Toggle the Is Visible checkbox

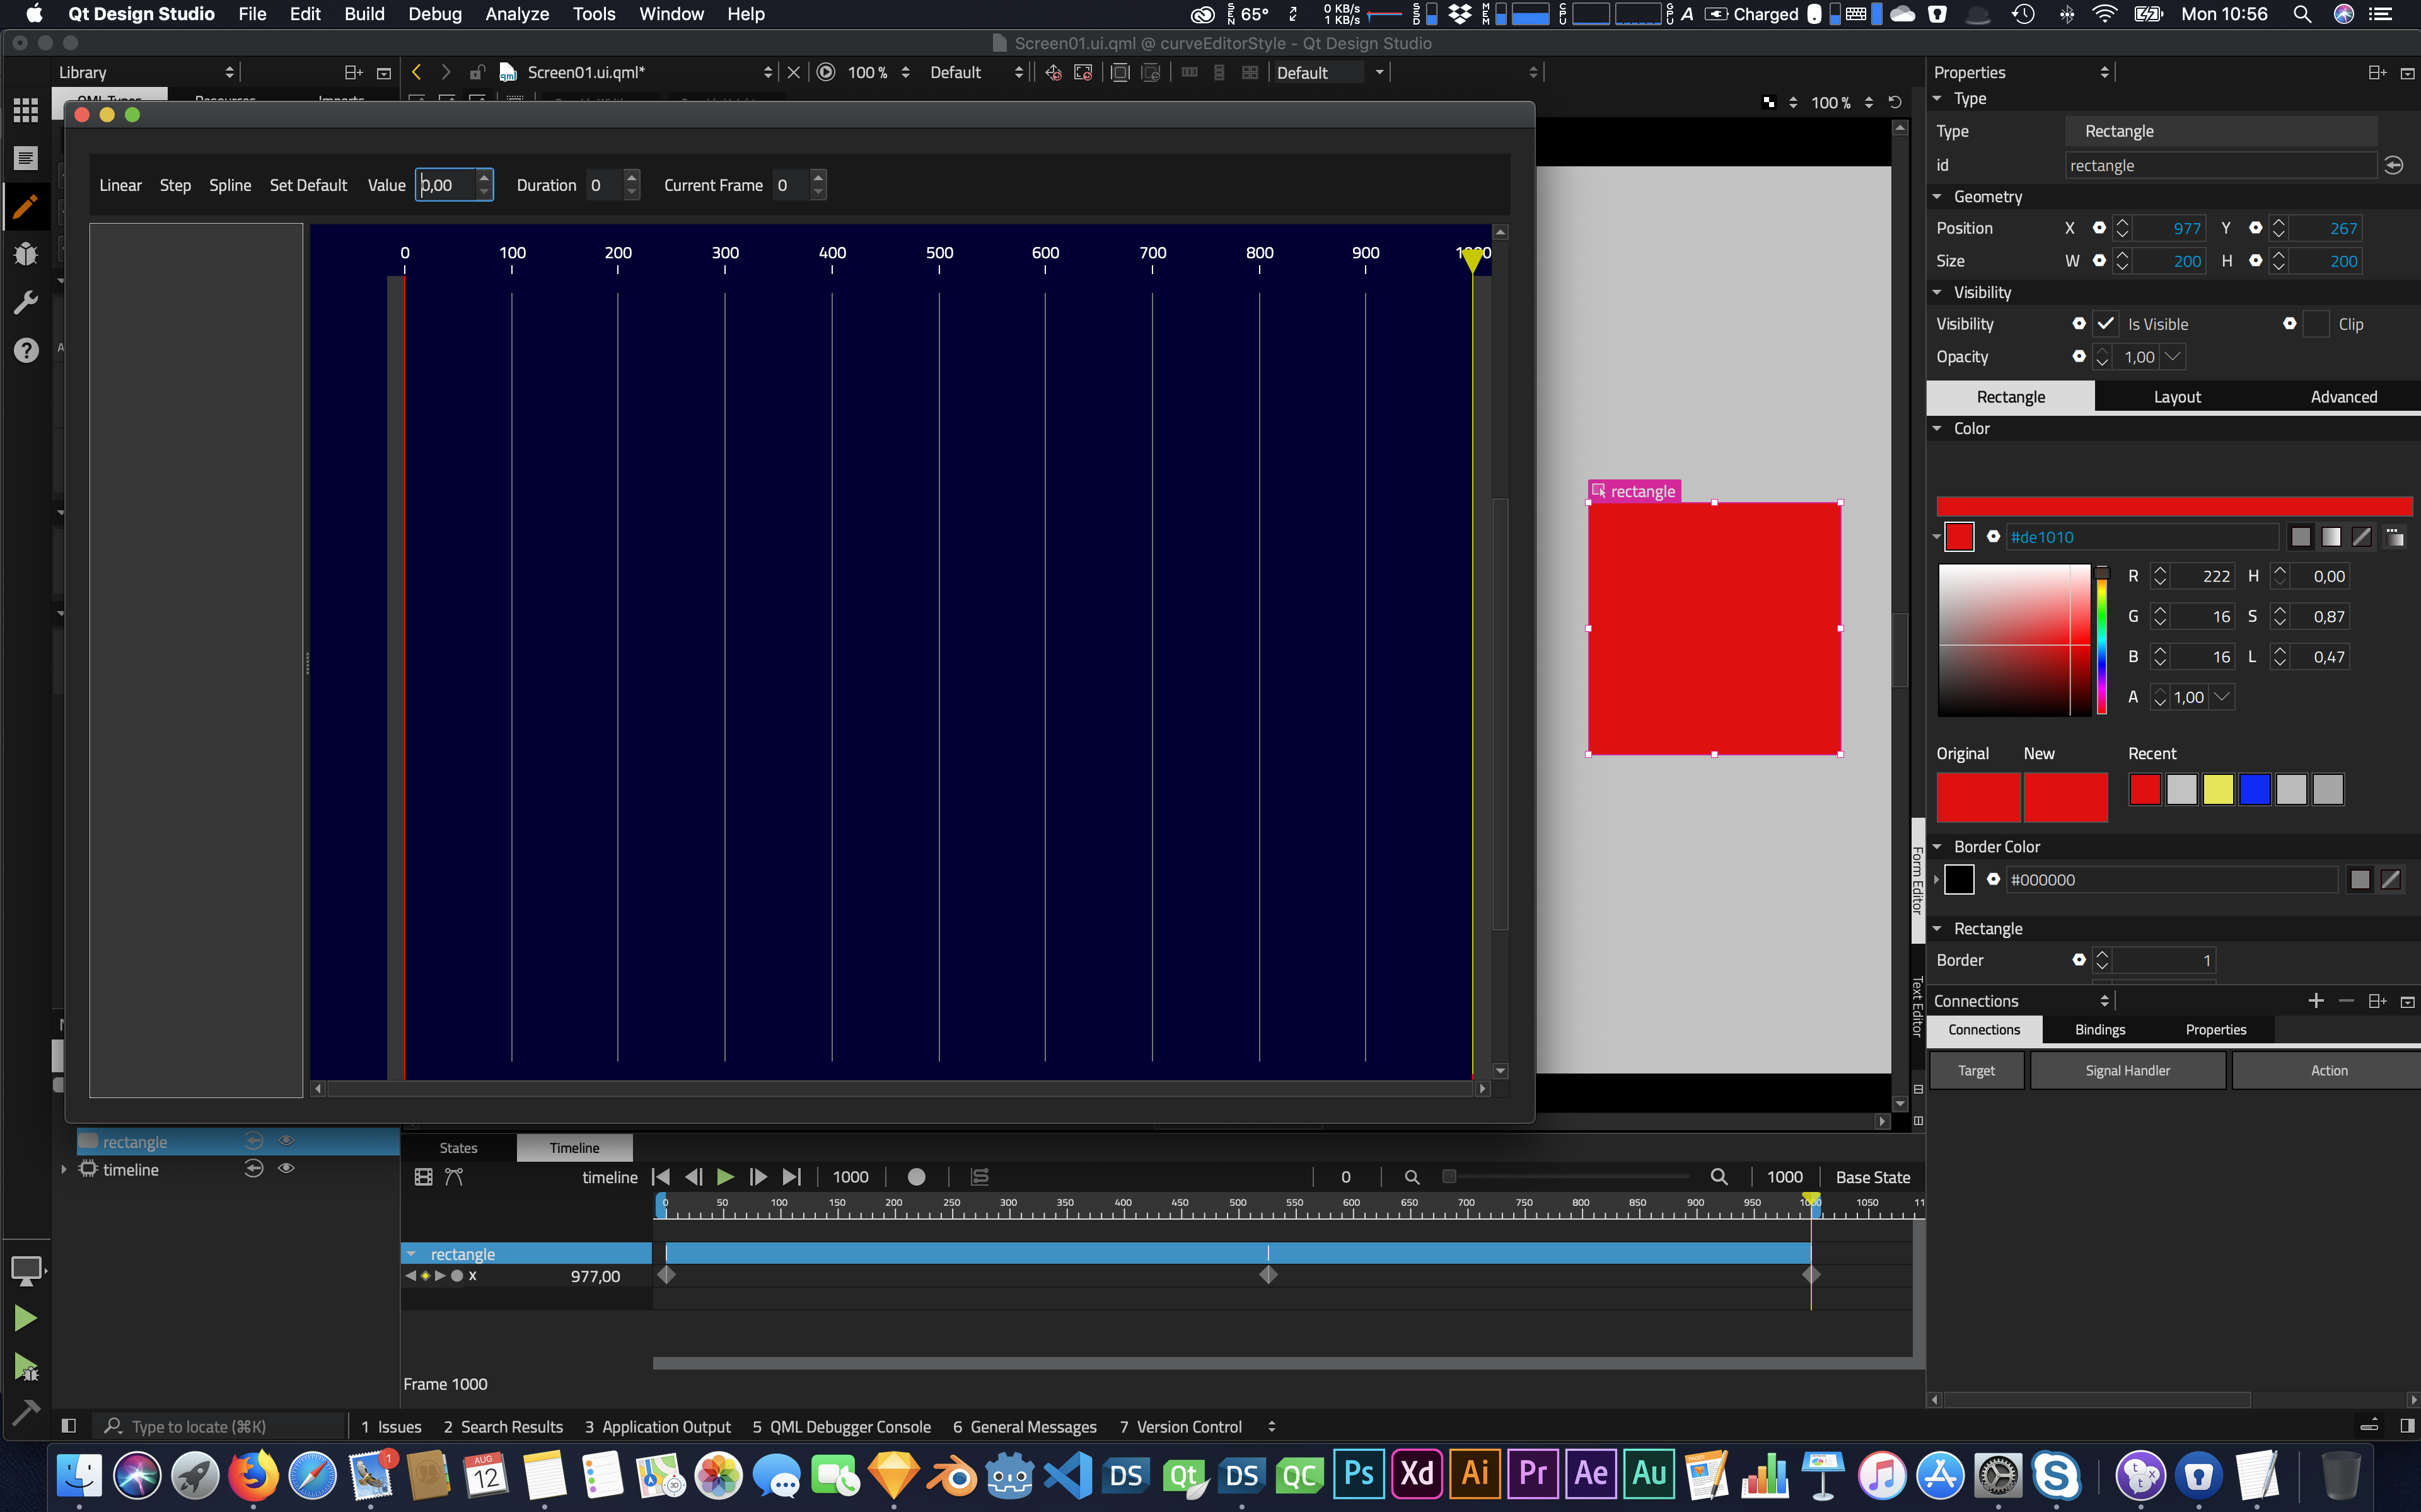click(x=2106, y=324)
